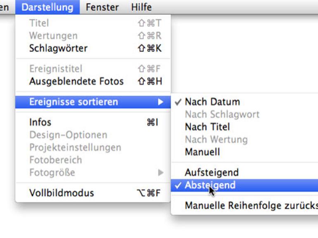Switch sort order to Aufsteigend
The height and width of the screenshot is (238, 318).
211,172
